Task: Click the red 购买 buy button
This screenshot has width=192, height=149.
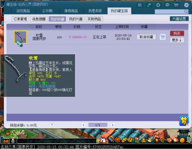Action: pos(177,33)
